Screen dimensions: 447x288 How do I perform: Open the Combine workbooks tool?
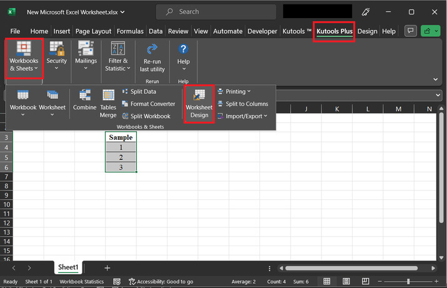(x=84, y=100)
